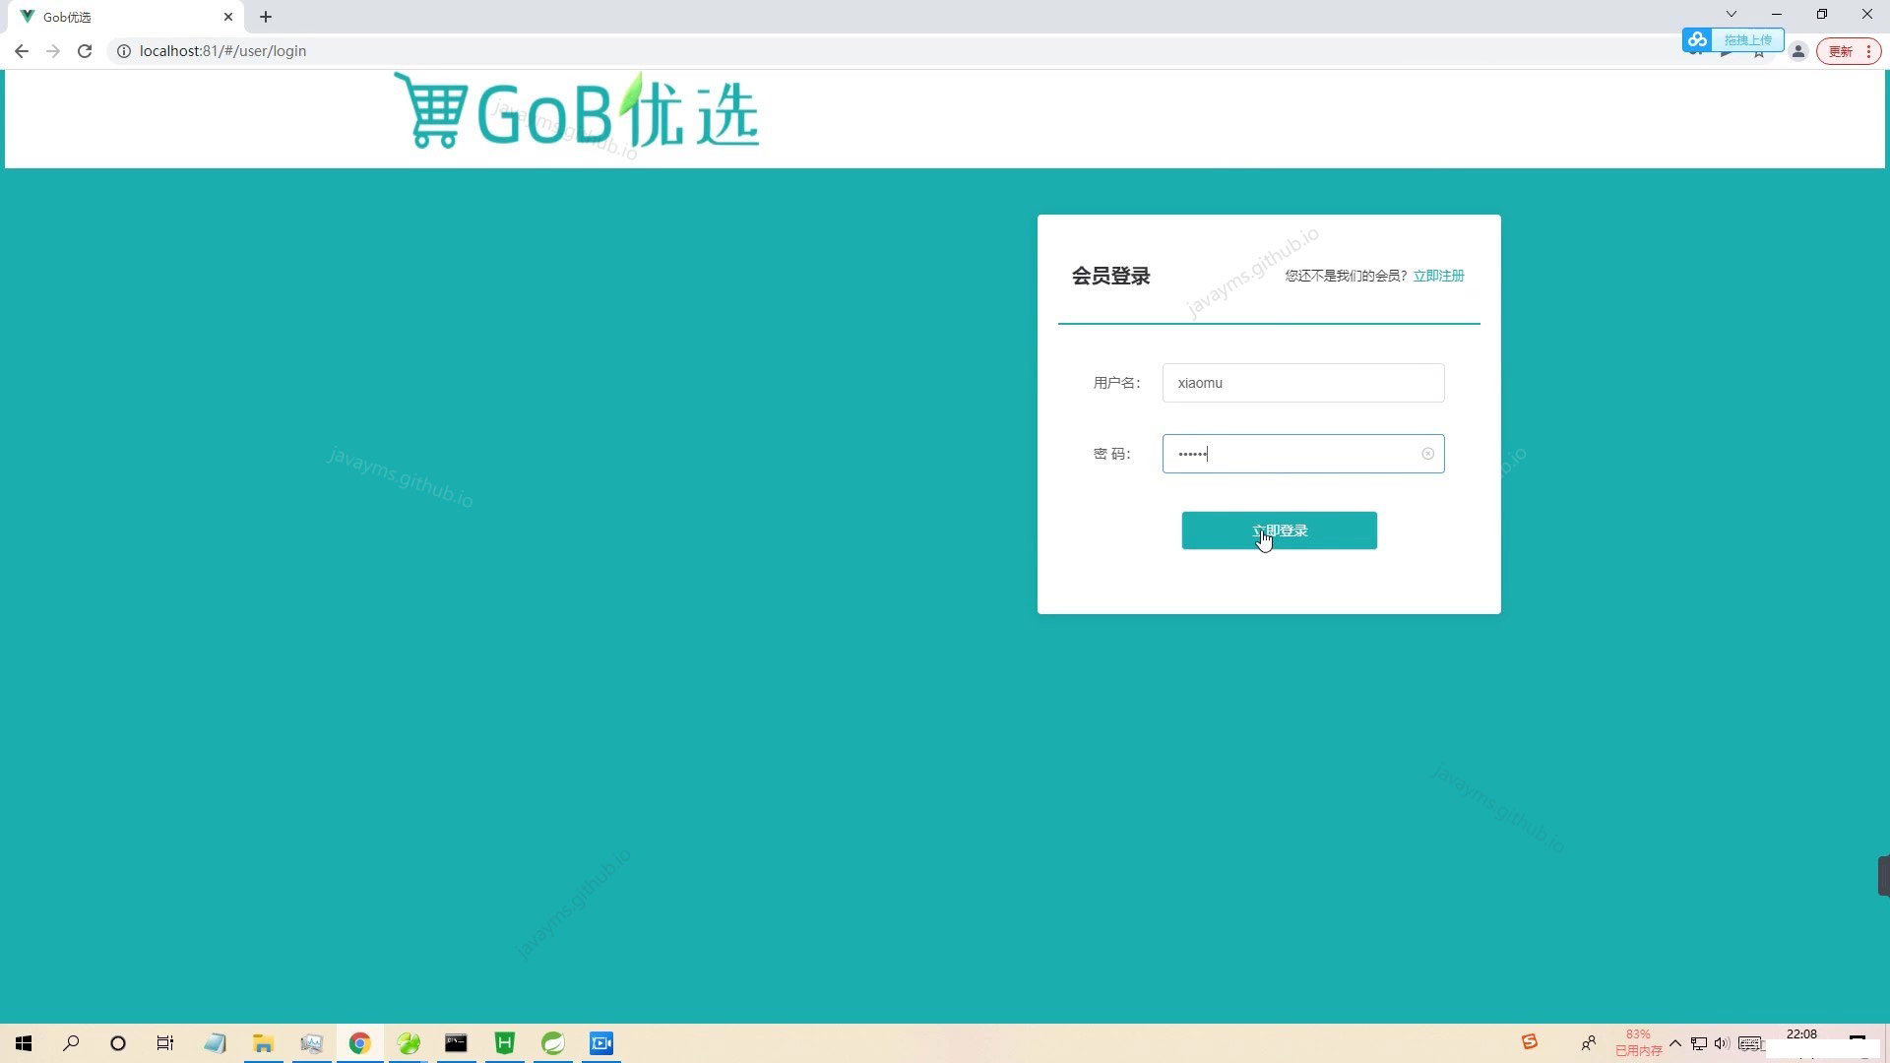Click the 拖拽上传 drag upload label
This screenshot has width=1890, height=1063.
[x=1747, y=39]
